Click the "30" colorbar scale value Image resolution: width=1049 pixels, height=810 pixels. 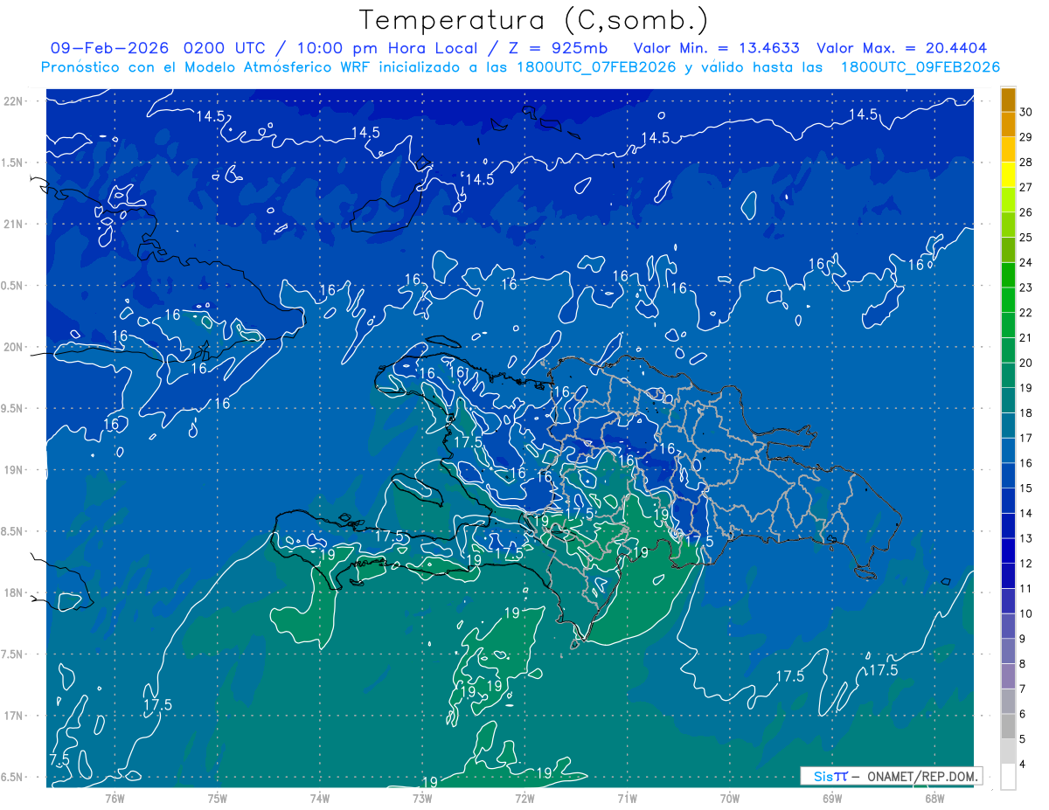1026,112
